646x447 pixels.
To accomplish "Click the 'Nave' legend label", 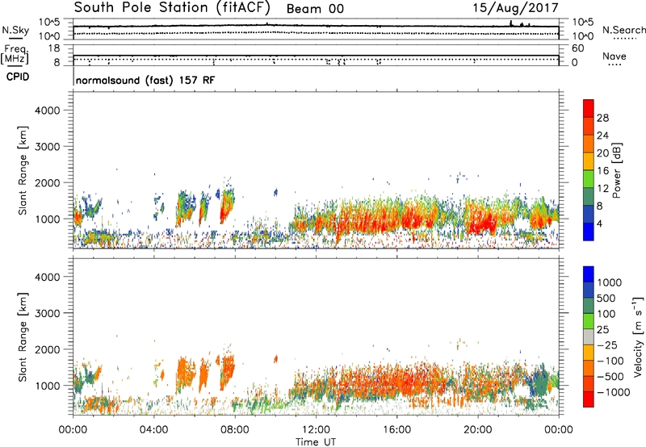I will click(615, 56).
